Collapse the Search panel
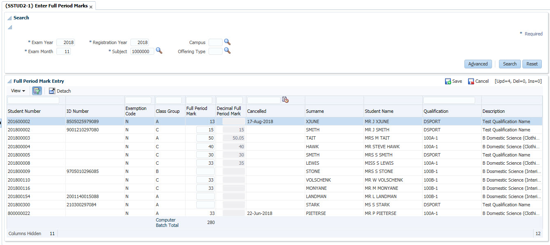This screenshot has height=245, width=550. click(9, 18)
